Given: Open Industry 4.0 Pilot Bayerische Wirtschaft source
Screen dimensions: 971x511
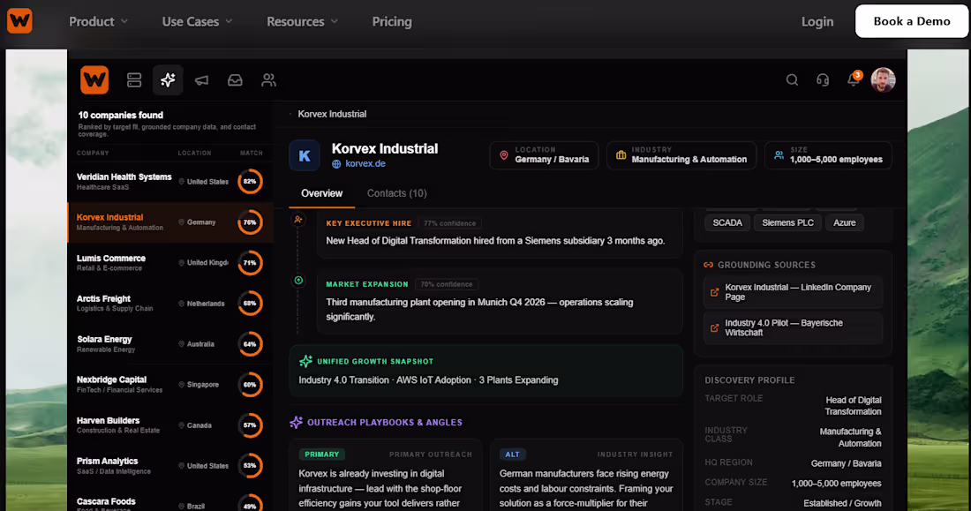Looking at the screenshot, I should click(x=794, y=327).
